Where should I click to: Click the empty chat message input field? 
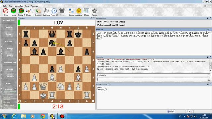pos(153,79)
